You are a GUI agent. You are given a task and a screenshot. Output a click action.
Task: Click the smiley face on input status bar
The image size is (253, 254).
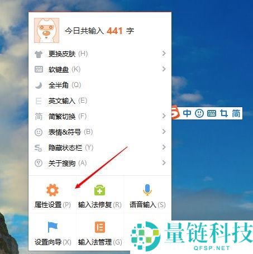[199, 113]
